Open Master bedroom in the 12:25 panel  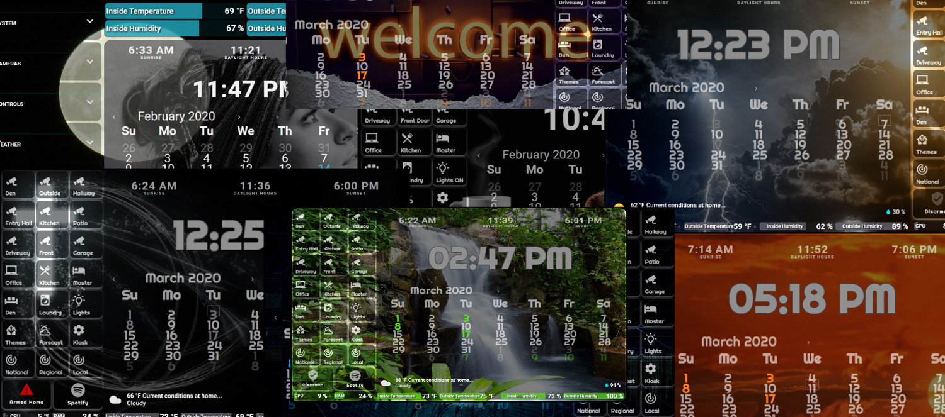85,275
